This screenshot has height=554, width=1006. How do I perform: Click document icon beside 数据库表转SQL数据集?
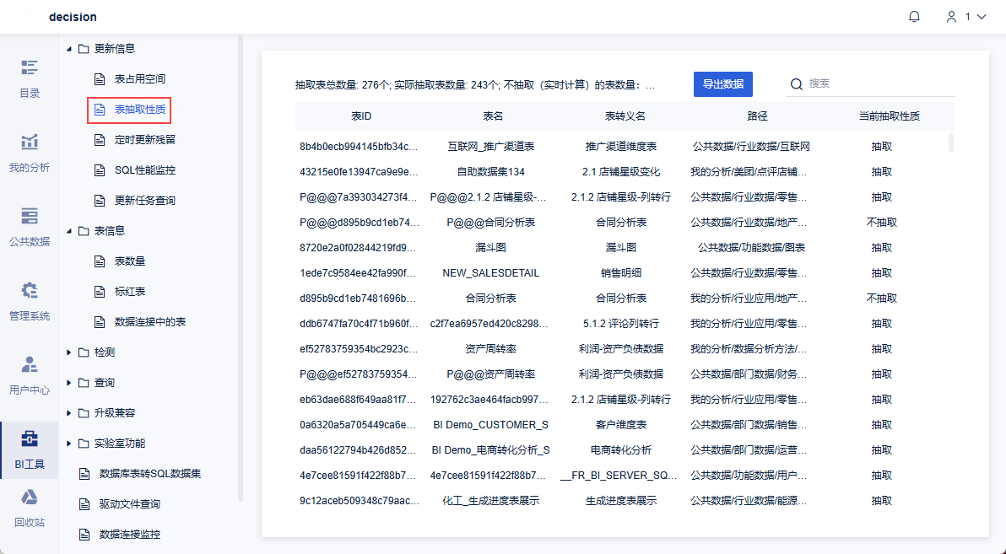coord(84,474)
